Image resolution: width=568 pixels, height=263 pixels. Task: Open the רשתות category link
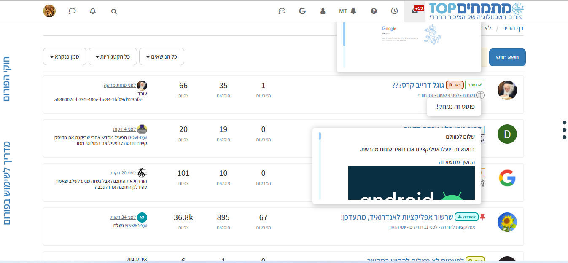click(x=468, y=95)
